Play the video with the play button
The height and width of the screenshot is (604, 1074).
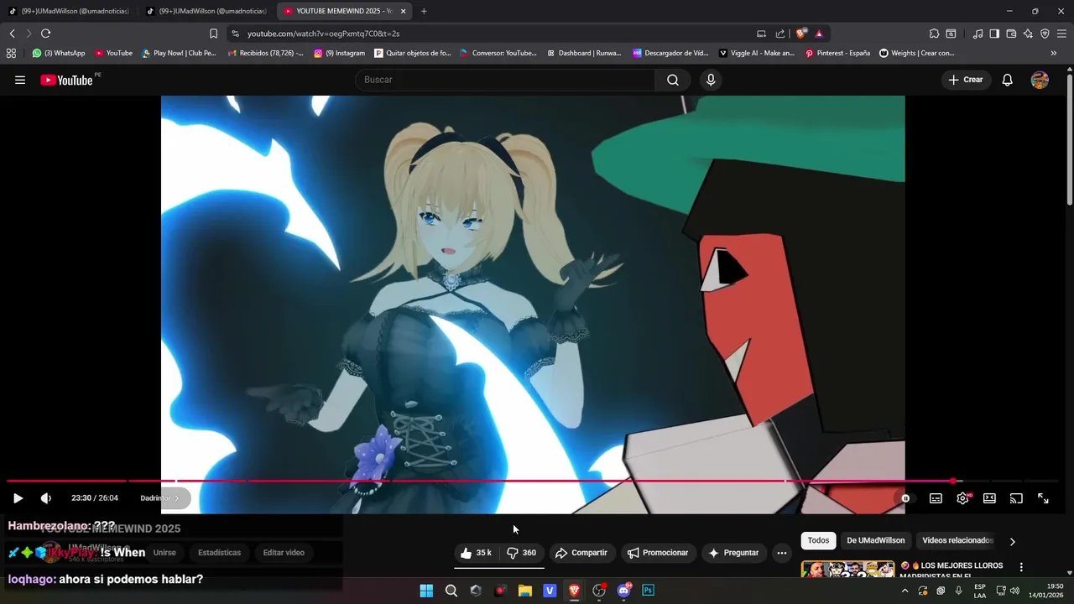pyautogui.click(x=18, y=498)
